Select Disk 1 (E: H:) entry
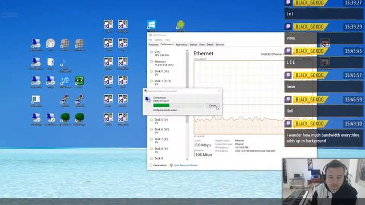 pyautogui.click(x=167, y=82)
